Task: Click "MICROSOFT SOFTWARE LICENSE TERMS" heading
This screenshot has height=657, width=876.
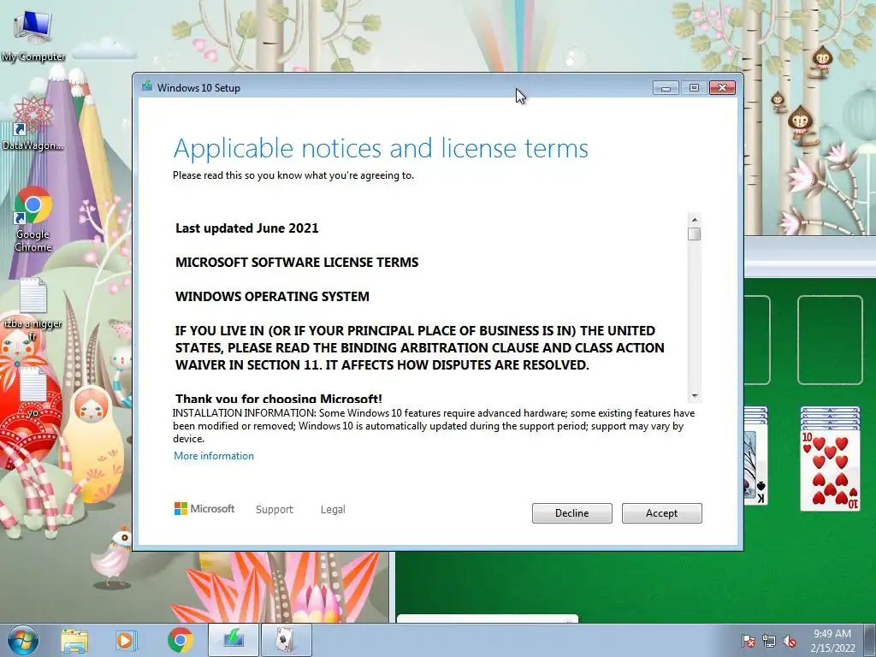Action: [x=297, y=262]
